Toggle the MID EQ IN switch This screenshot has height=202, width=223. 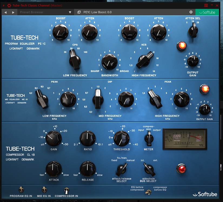[x=44, y=190]
